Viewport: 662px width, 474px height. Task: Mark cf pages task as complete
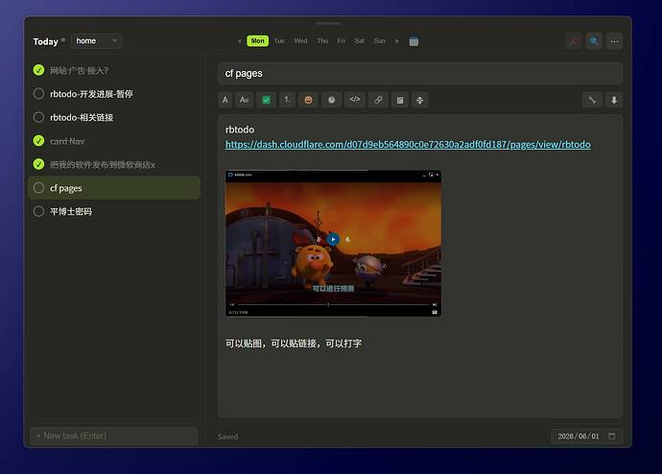tap(38, 188)
